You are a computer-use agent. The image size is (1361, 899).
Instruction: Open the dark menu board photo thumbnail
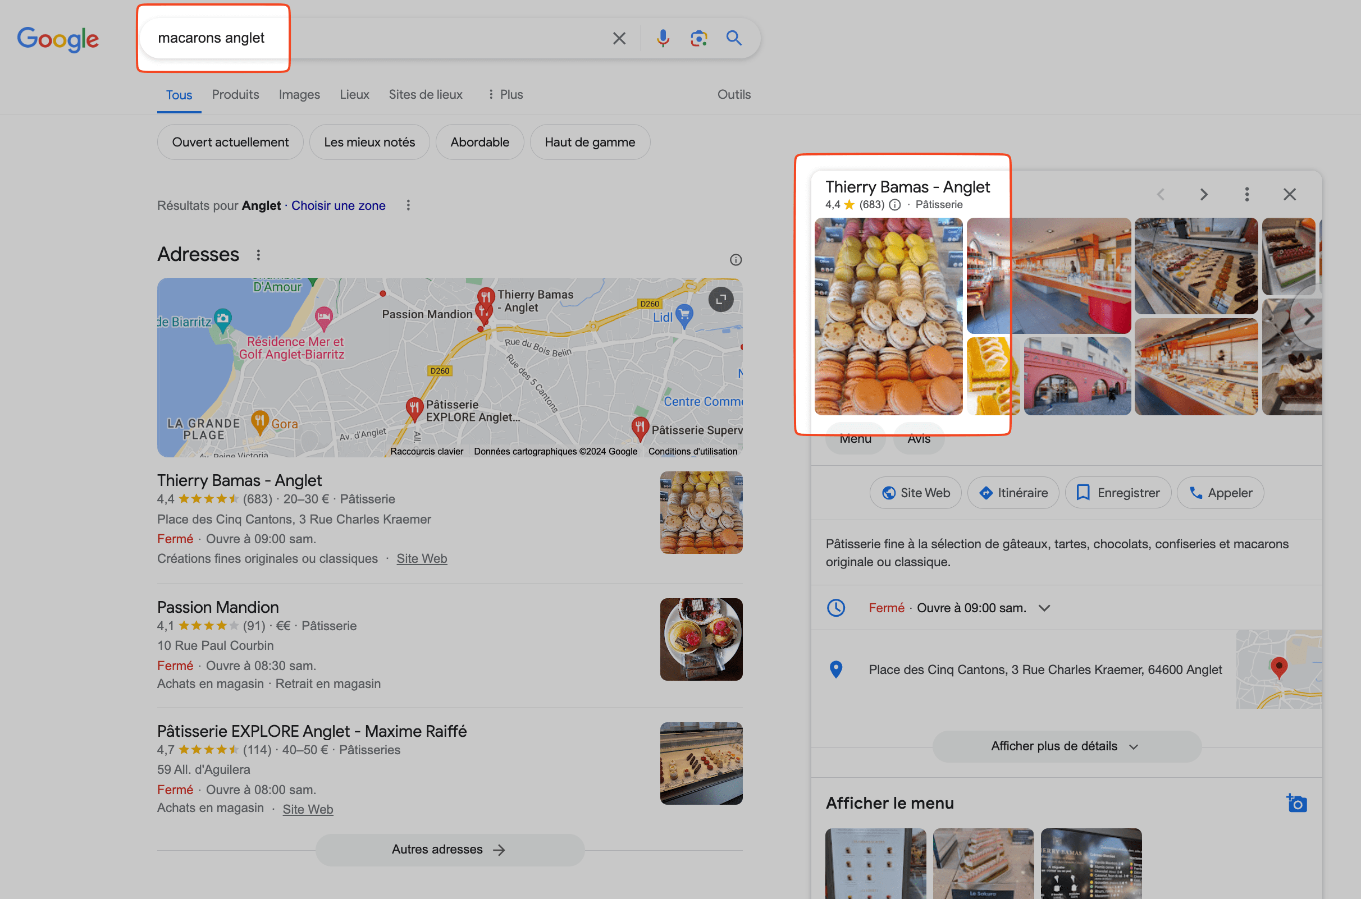1090,863
